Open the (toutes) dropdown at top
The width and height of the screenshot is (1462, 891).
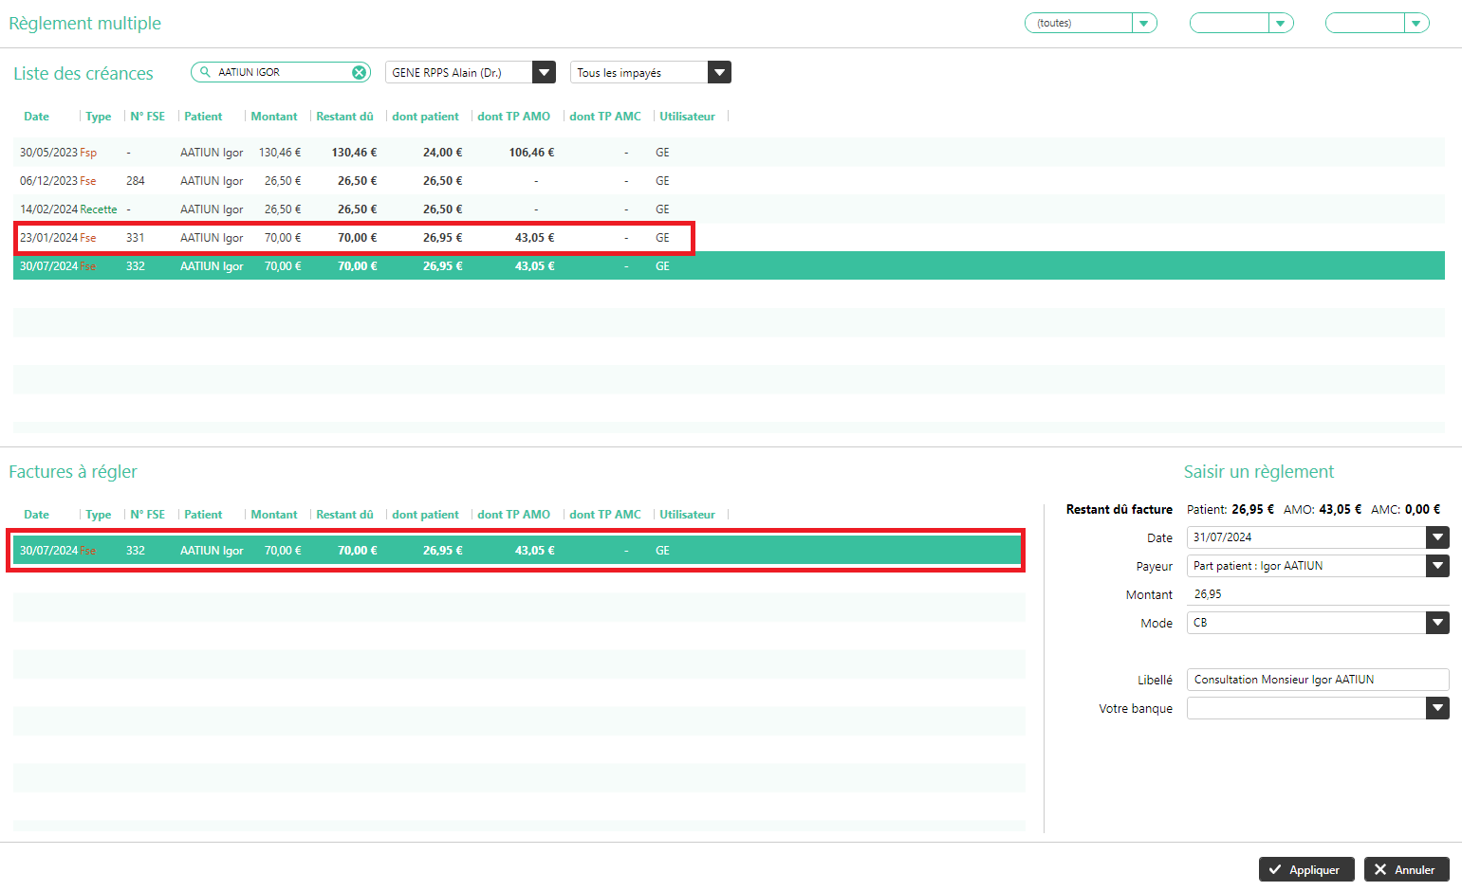1143,23
